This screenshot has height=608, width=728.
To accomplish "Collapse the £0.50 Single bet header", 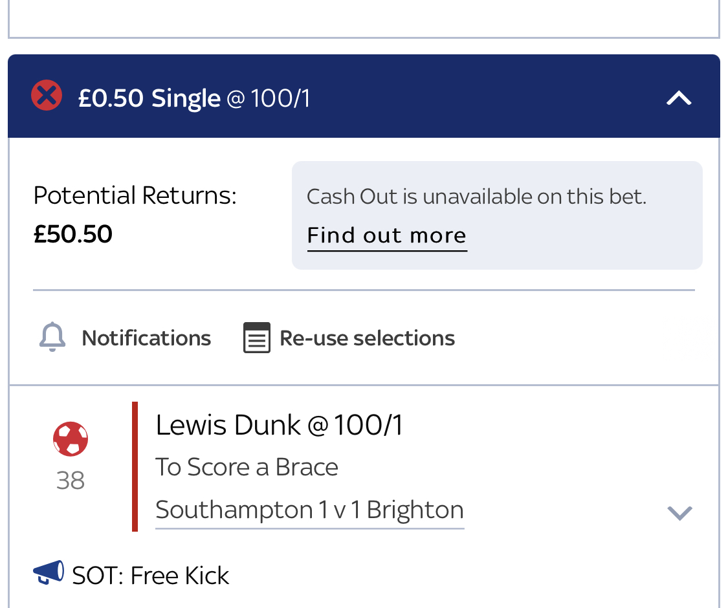I will (x=679, y=98).
